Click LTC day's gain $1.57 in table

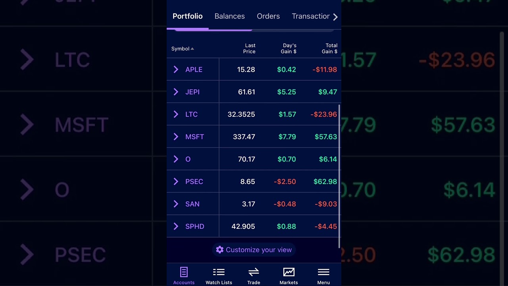tap(287, 114)
